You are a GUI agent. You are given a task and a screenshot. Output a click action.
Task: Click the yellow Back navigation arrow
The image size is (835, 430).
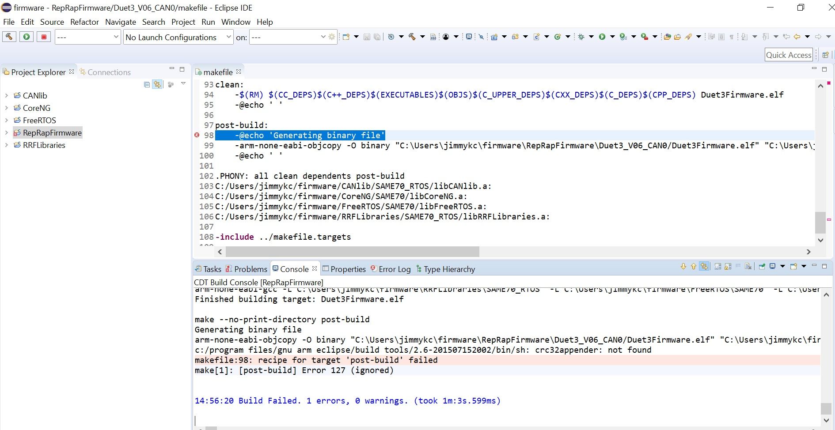797,37
